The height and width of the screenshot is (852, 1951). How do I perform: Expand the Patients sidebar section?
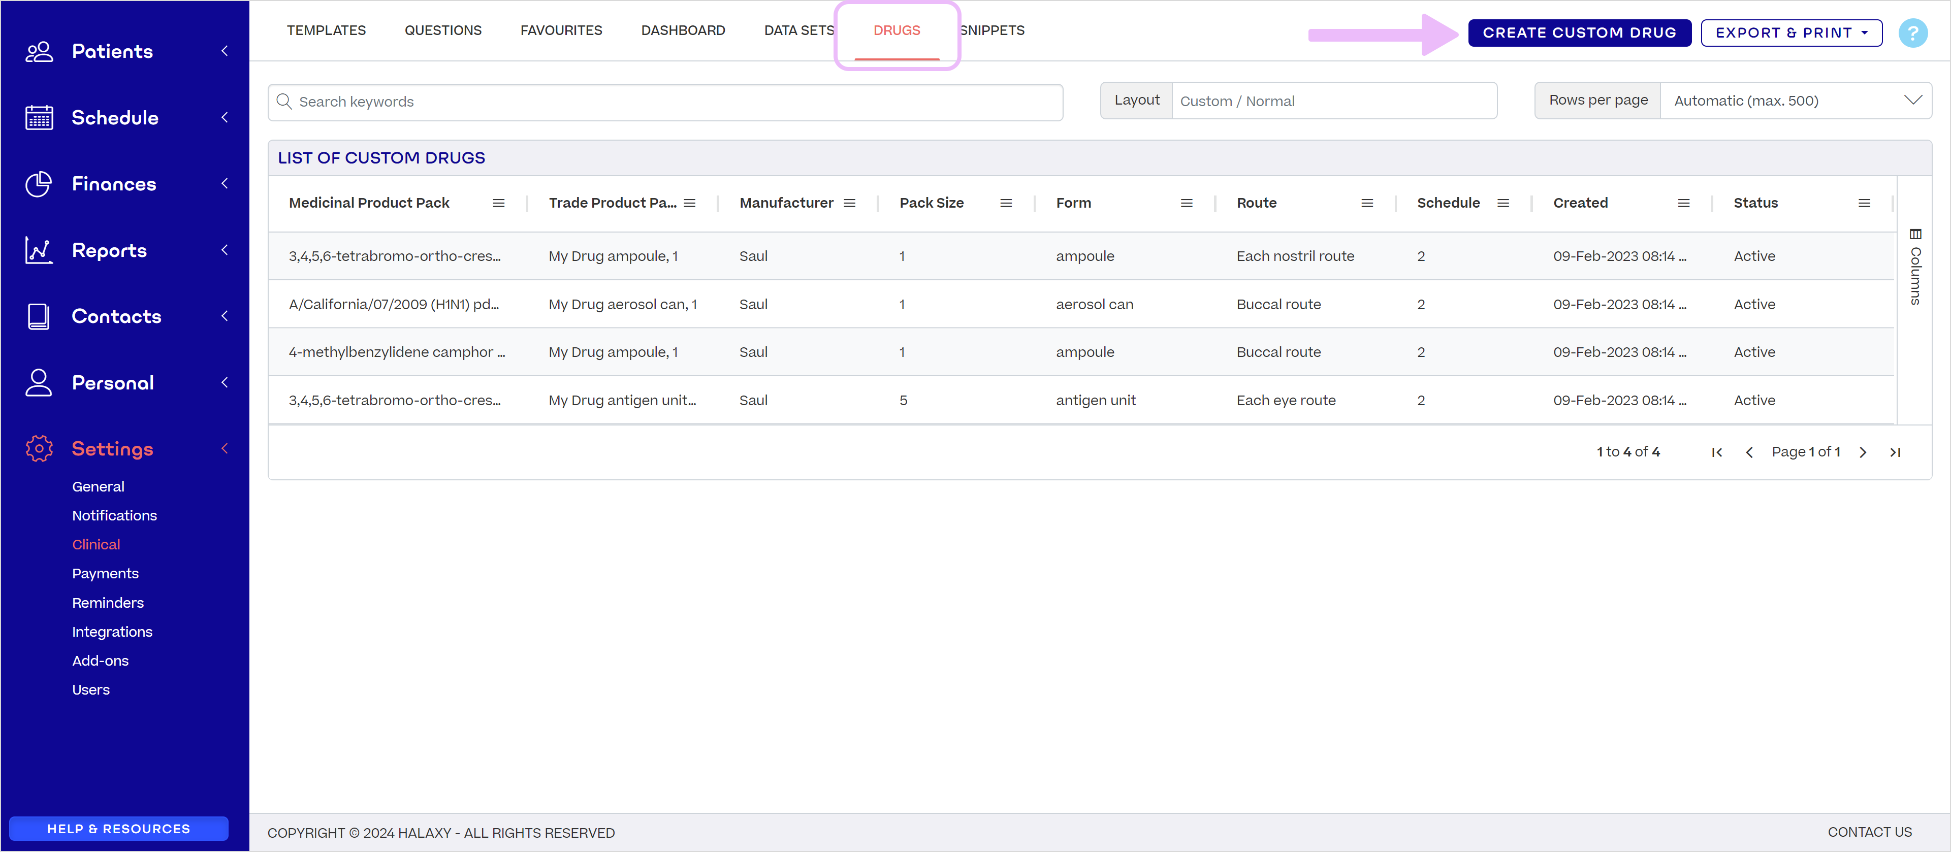click(224, 51)
